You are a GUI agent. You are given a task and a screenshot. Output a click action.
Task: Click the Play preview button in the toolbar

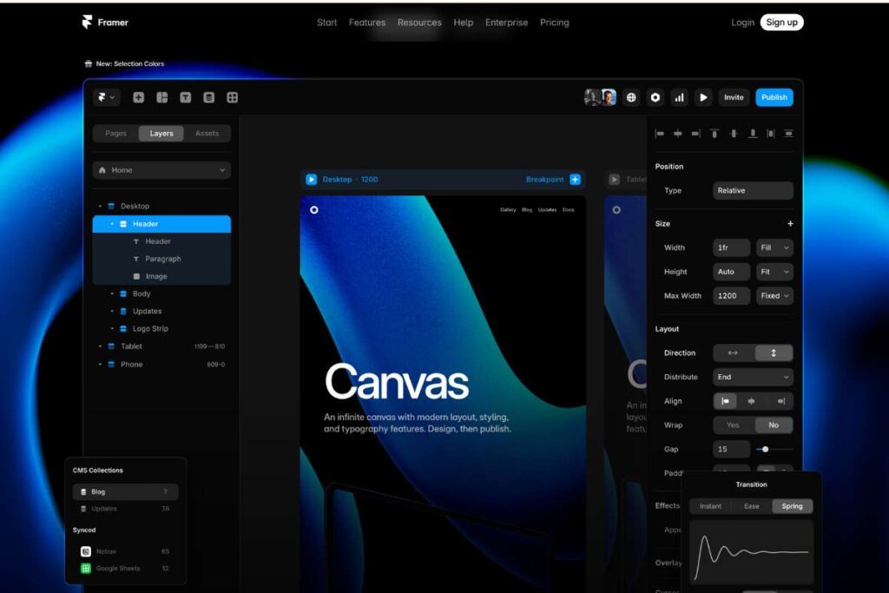click(703, 97)
